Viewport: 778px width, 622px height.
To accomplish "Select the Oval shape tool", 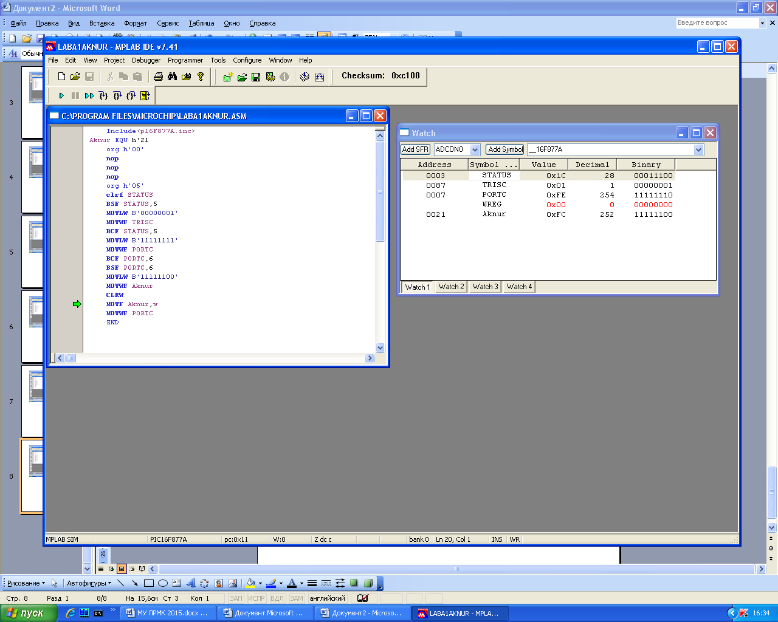I will (162, 583).
